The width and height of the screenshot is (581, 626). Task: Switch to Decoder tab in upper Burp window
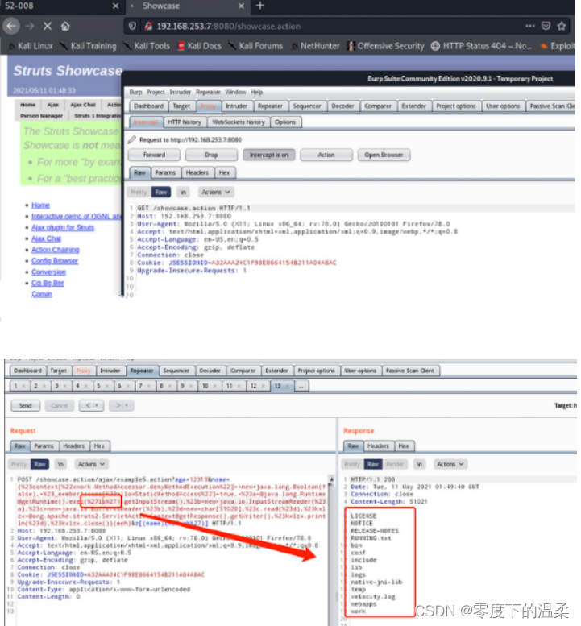click(x=342, y=106)
